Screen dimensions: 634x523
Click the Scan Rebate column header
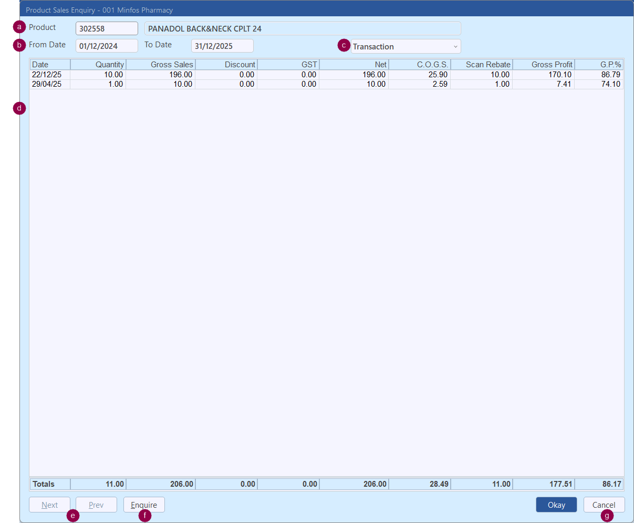click(482, 65)
